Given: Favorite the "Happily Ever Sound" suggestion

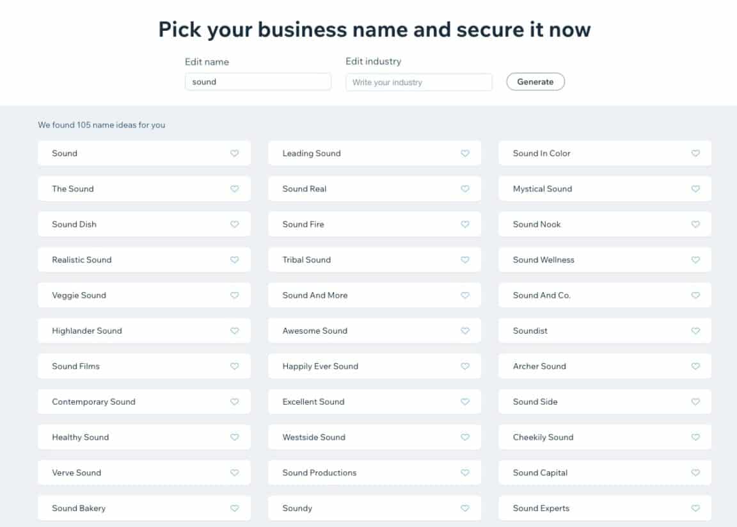Looking at the screenshot, I should 465,366.
